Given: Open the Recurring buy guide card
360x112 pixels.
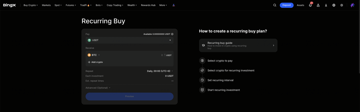Looking at the screenshot, I should [x=238, y=45].
